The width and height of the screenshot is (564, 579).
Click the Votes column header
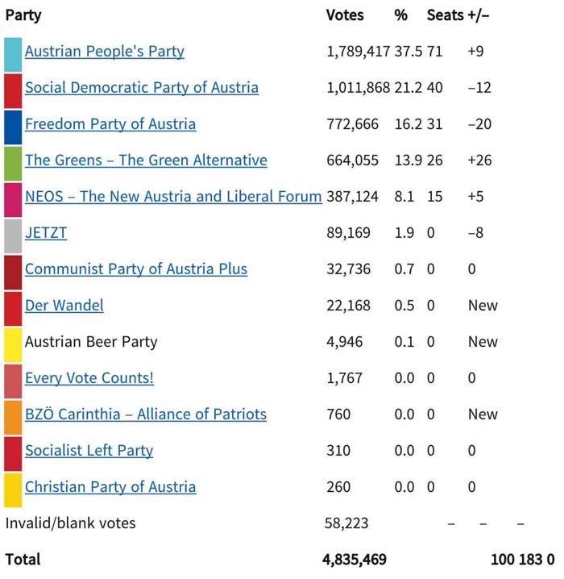(x=345, y=15)
